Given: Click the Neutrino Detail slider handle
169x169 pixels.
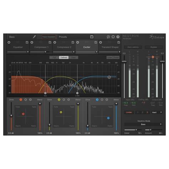Looking at the screenshot, I should point(136,130).
